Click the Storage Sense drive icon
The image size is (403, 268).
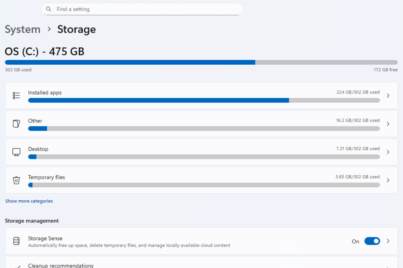(16, 241)
